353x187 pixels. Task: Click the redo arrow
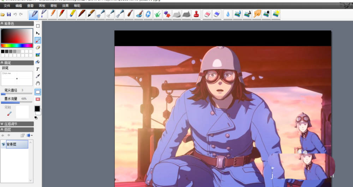click(21, 14)
